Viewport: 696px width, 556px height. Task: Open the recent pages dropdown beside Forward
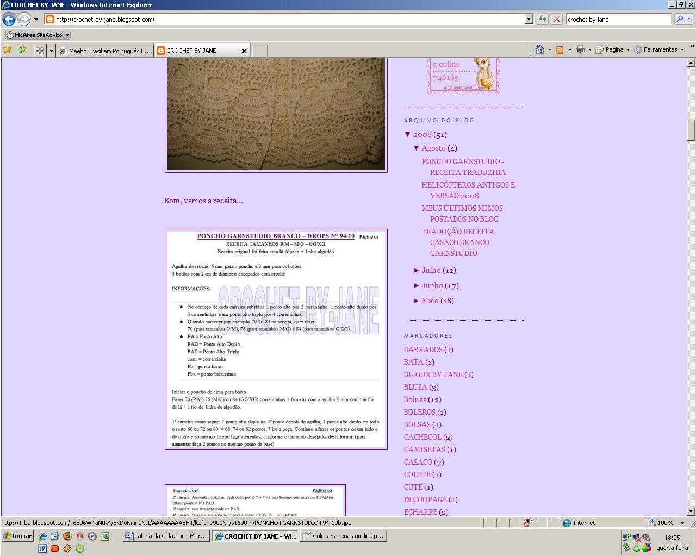coord(36,20)
